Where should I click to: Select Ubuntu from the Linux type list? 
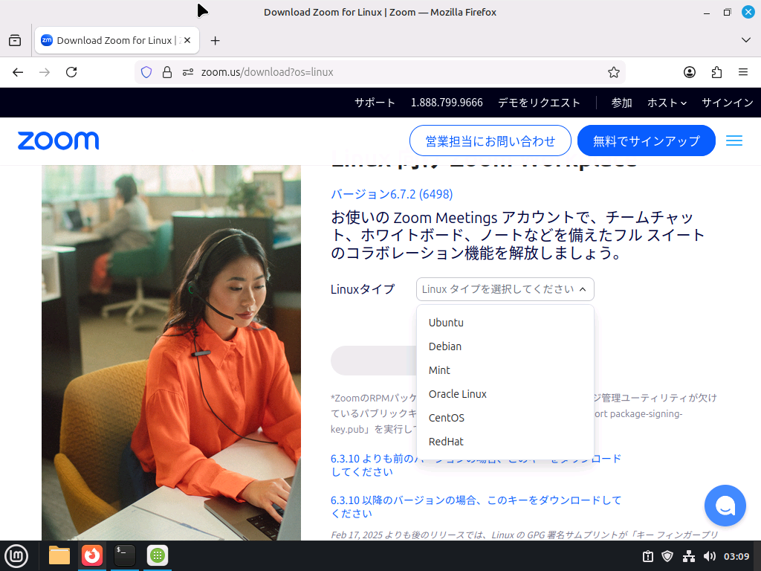point(446,322)
